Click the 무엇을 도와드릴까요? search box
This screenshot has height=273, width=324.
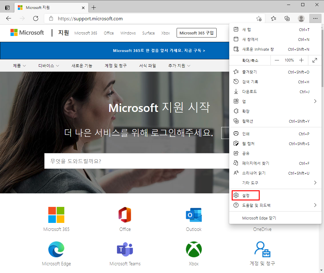pos(137,161)
